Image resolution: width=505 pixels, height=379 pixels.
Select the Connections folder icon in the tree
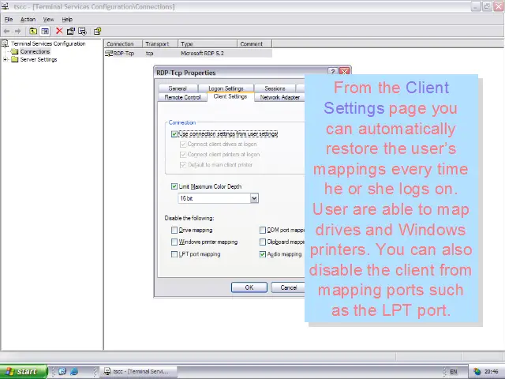(14, 51)
